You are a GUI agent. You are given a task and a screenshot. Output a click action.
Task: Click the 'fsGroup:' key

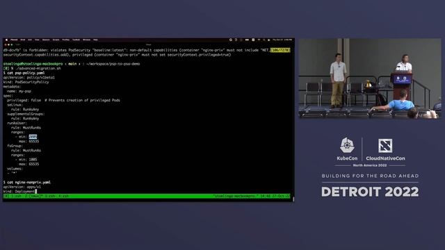(15, 146)
